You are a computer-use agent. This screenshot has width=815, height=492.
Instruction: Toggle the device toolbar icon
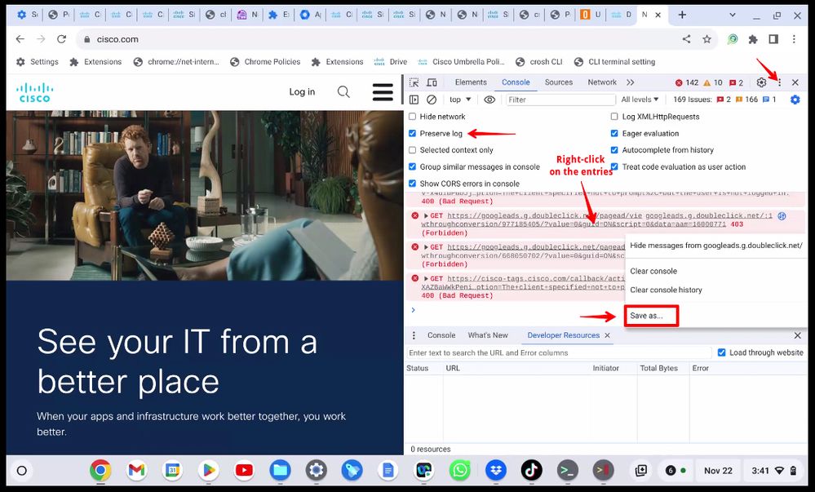(x=432, y=82)
